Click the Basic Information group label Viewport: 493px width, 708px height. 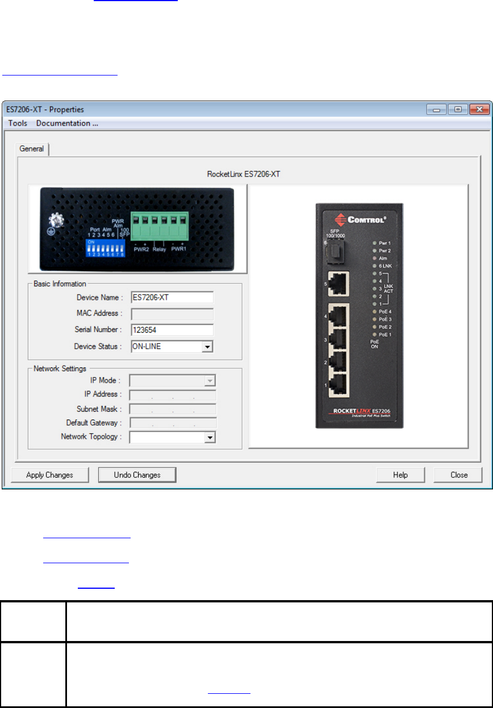pyautogui.click(x=60, y=284)
